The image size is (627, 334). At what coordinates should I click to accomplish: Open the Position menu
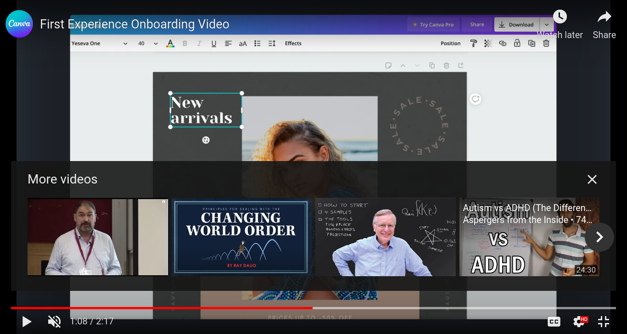point(451,44)
